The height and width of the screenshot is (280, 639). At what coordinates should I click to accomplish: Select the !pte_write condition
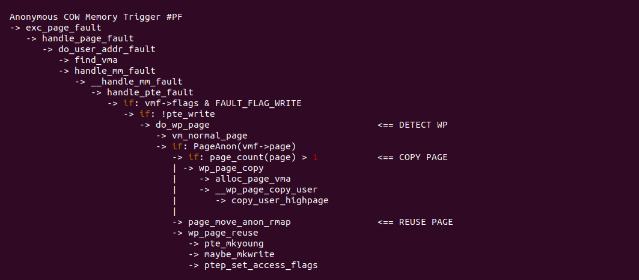click(188, 114)
